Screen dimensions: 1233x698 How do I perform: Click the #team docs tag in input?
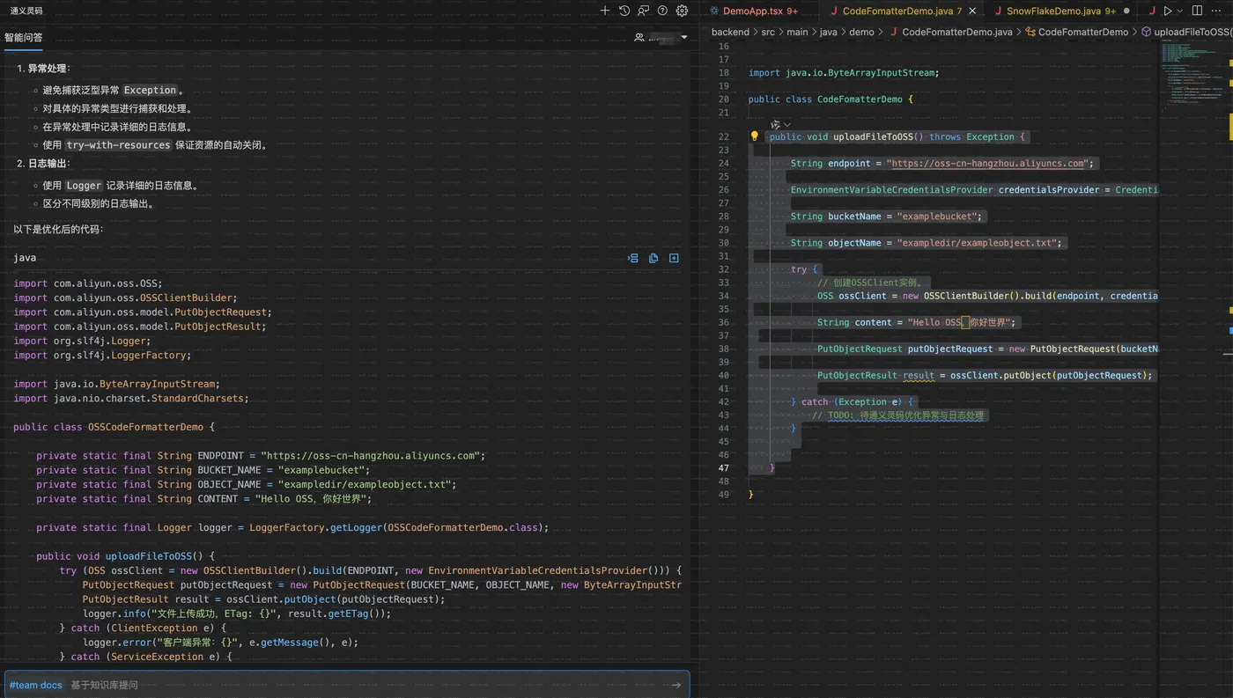36,685
